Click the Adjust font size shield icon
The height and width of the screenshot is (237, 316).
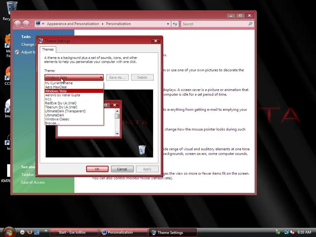17,52
